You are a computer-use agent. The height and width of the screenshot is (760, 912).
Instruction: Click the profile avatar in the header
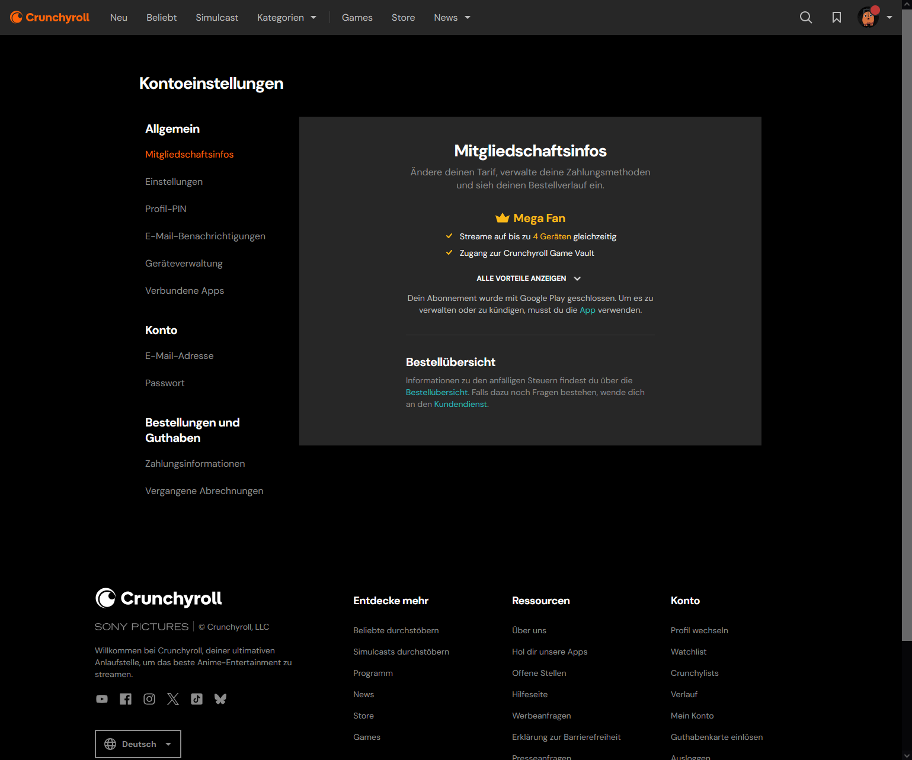(868, 17)
